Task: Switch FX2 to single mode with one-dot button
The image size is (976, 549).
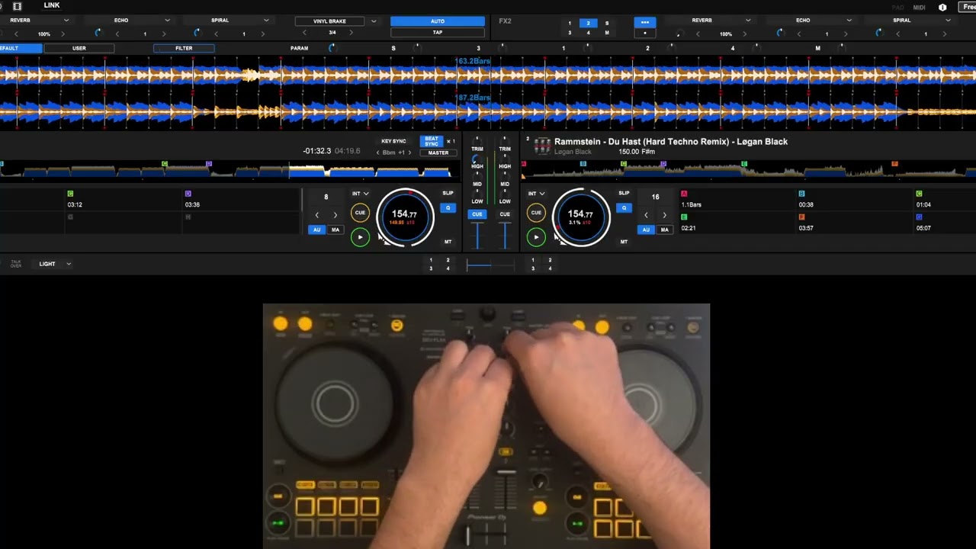Action: tap(645, 33)
